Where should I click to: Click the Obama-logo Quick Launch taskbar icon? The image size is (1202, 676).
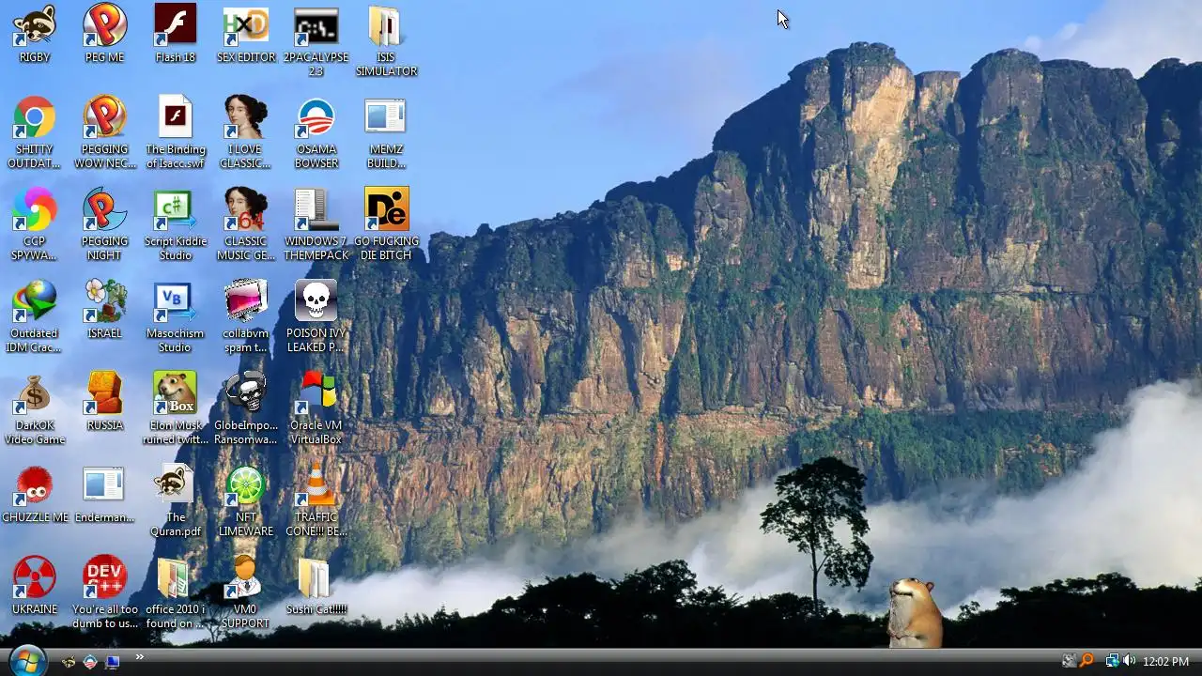(90, 662)
